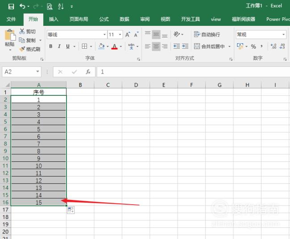This screenshot has width=290, height=239.
Task: Select the Format Painter brush
Action: [x=29, y=49]
